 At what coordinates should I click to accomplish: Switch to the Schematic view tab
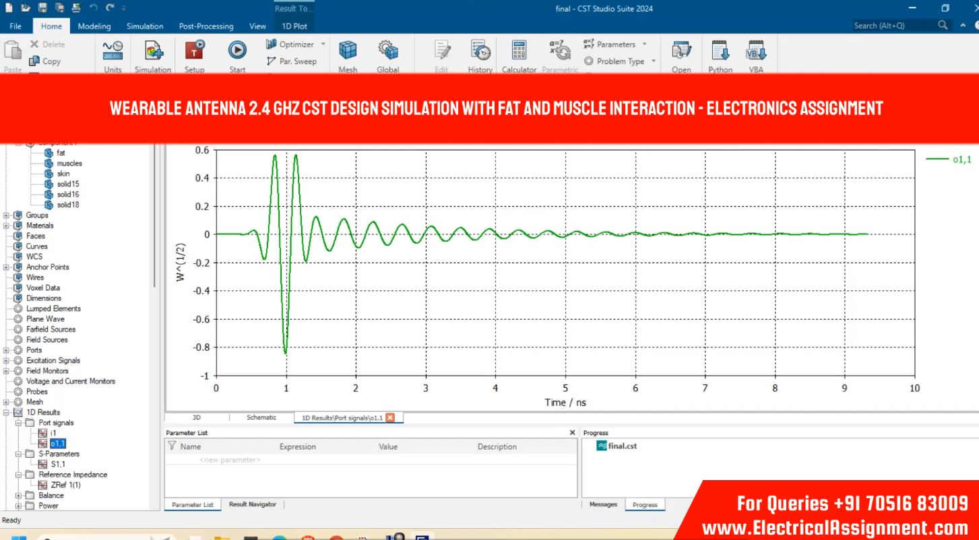[x=261, y=417]
